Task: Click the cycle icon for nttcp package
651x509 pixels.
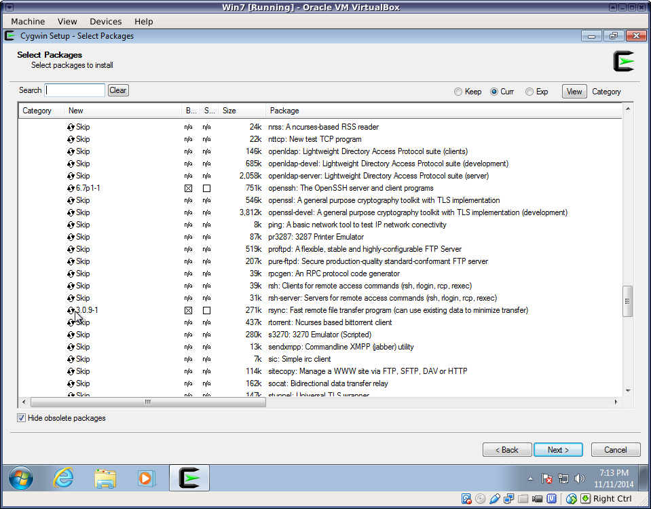Action: point(71,139)
